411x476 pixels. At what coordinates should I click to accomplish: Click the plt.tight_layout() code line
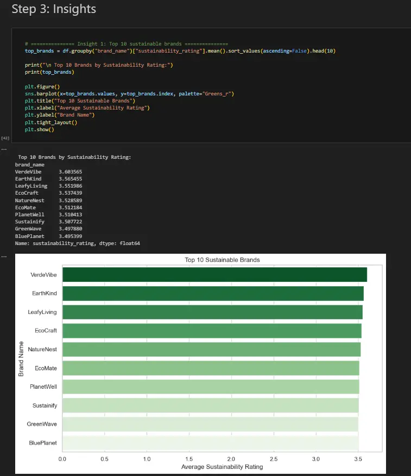(x=51, y=123)
